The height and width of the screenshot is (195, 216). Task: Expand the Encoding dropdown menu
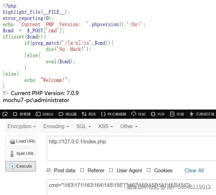tap(56, 126)
